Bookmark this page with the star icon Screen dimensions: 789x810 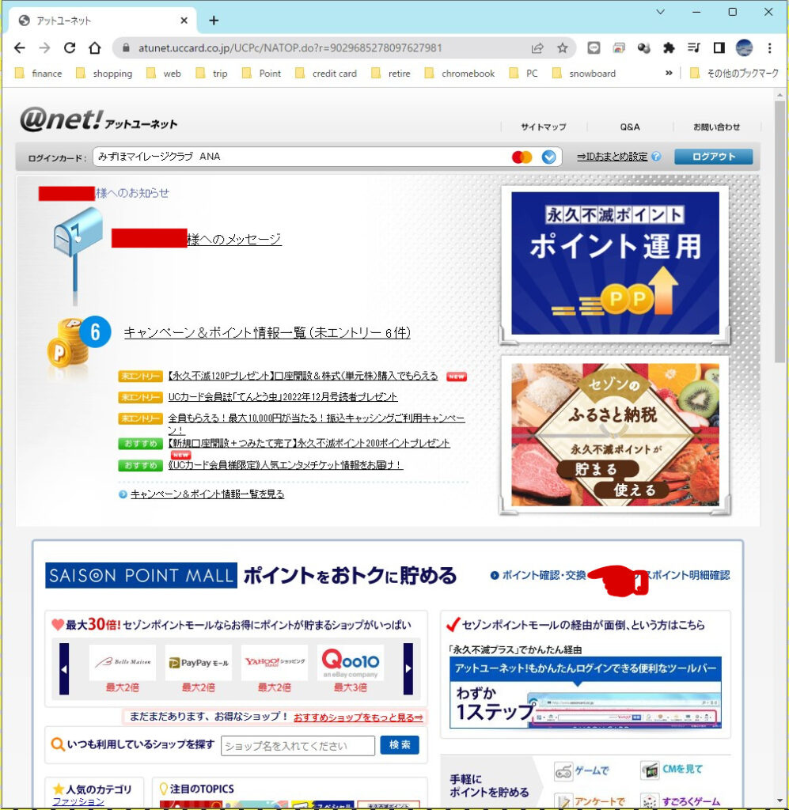(x=562, y=48)
